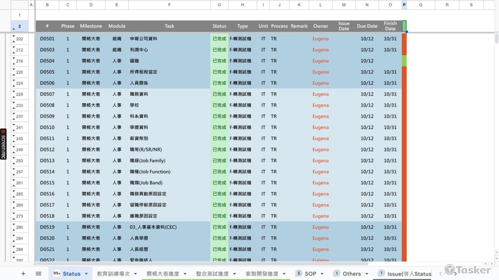Unhide rows using bottom arrow of row 253
Viewport: 499px width, 280px height.
pyautogui.click(x=13, y=164)
